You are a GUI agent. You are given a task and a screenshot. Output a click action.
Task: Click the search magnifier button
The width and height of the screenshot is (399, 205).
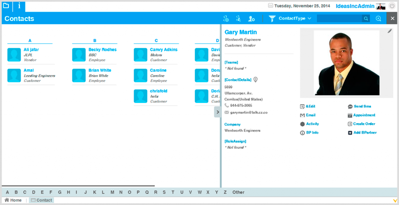[x=366, y=18]
